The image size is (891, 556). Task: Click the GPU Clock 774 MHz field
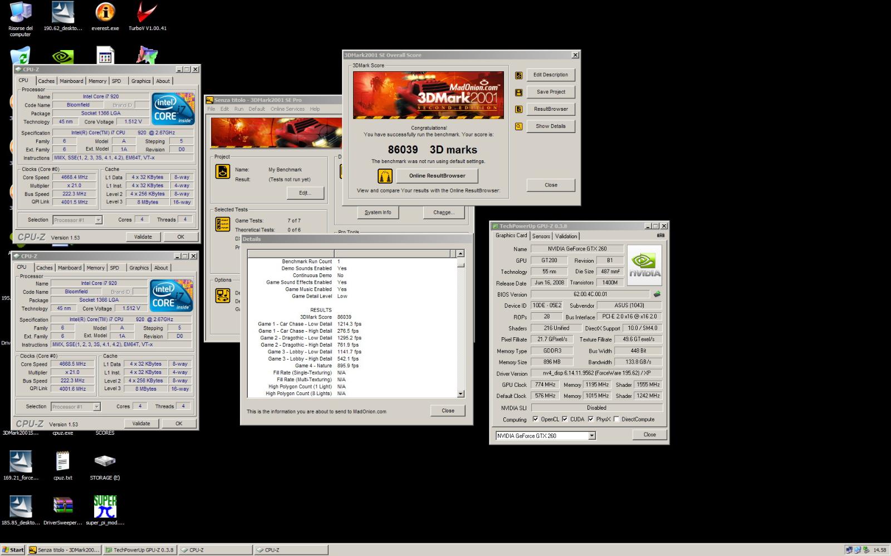point(544,385)
